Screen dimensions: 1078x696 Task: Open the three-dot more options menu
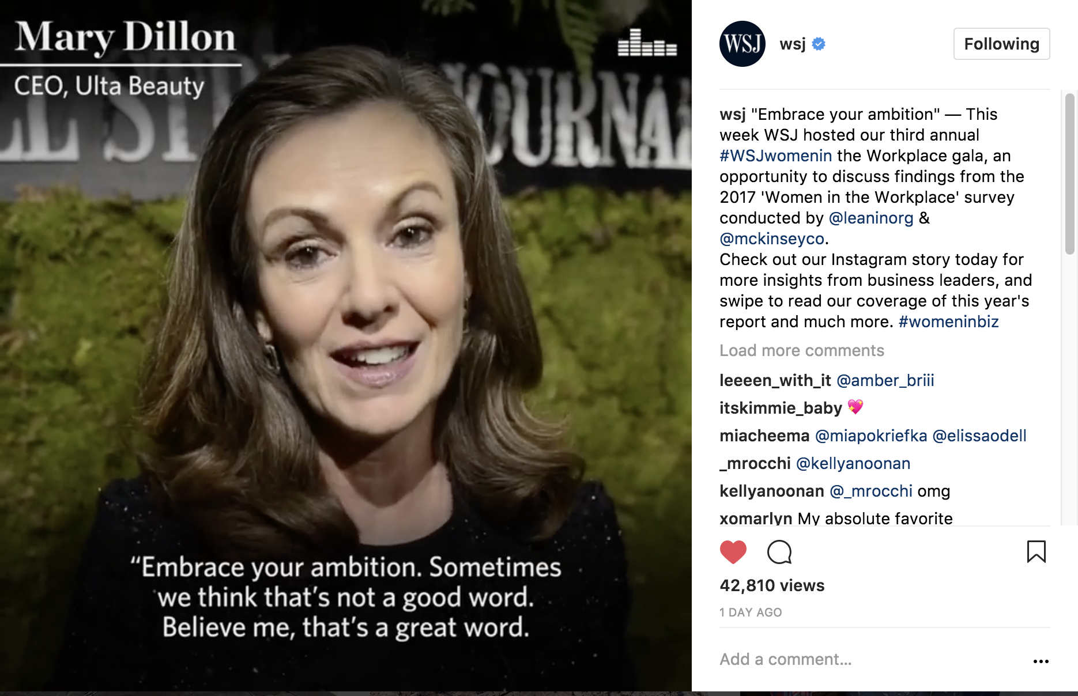click(x=1041, y=661)
